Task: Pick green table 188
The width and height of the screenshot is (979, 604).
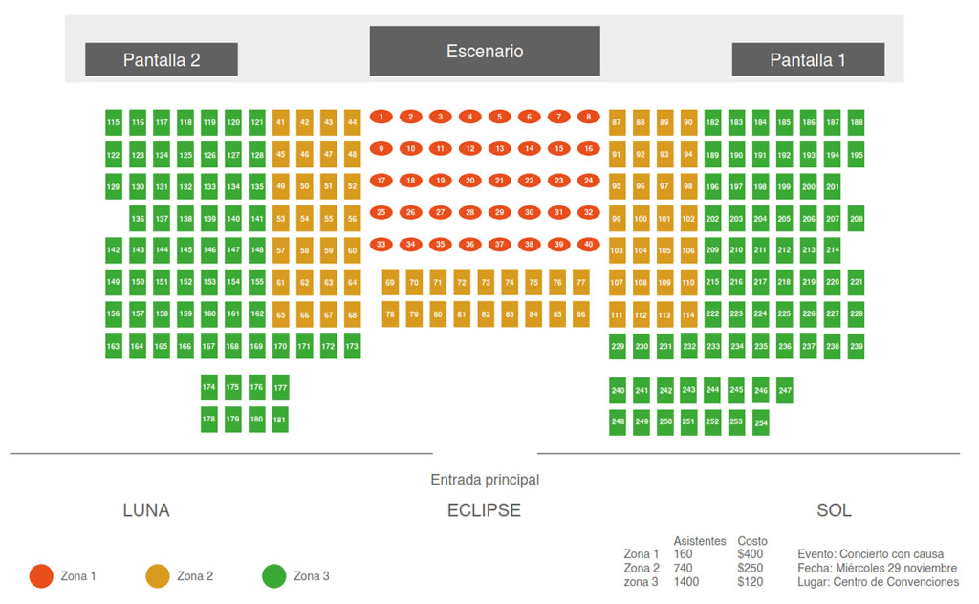Action: [857, 122]
